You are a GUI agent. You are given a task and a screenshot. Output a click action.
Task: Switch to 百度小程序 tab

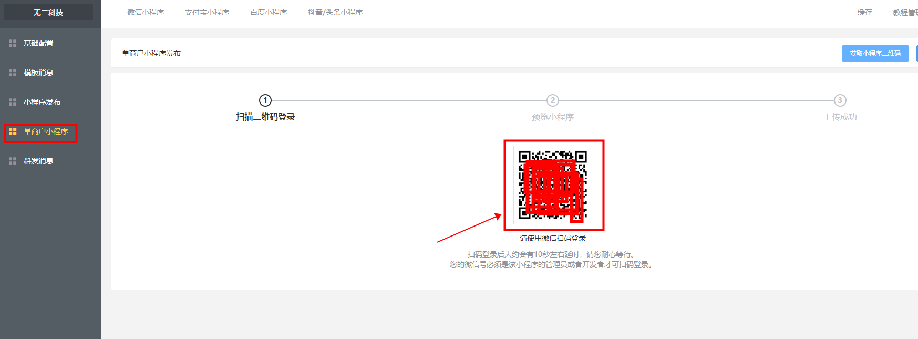tap(269, 12)
